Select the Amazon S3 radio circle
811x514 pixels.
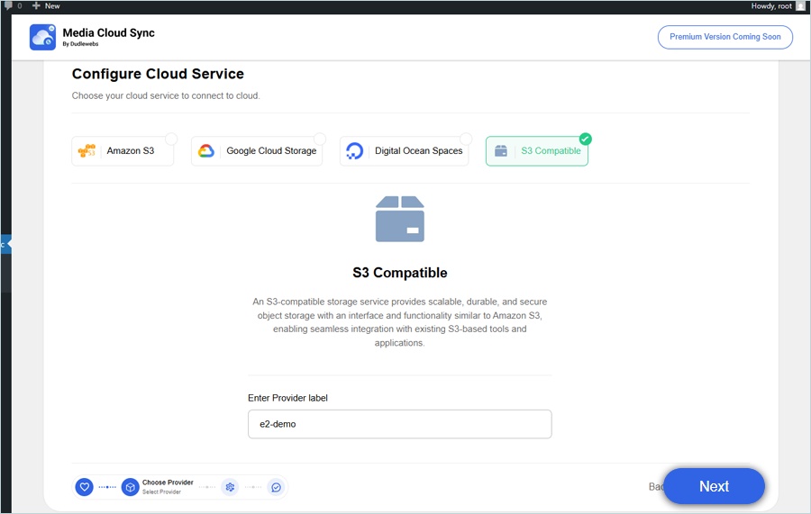(171, 139)
